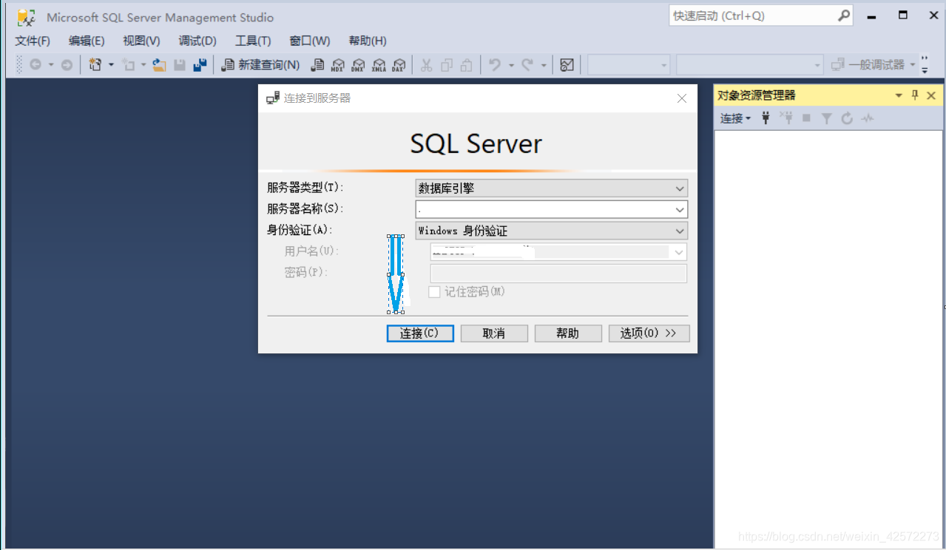Click the activity pulse icon in Object Explorer
The image size is (946, 550).
tap(868, 118)
